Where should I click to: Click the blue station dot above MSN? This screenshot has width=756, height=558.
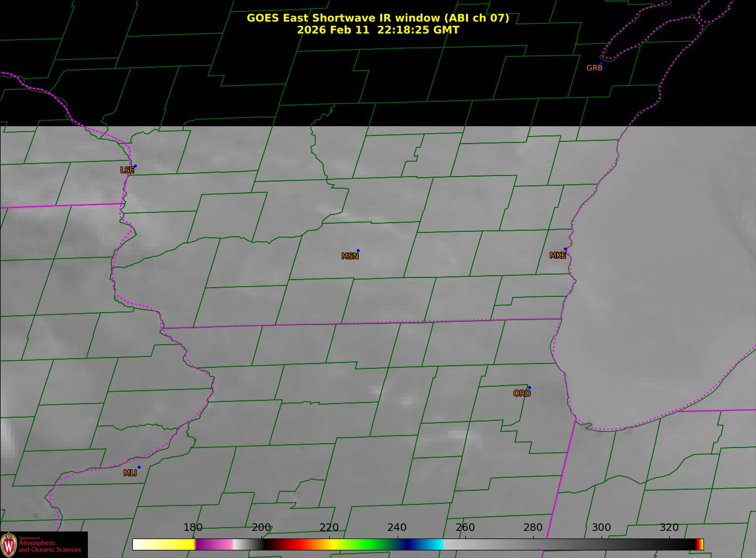click(x=358, y=251)
